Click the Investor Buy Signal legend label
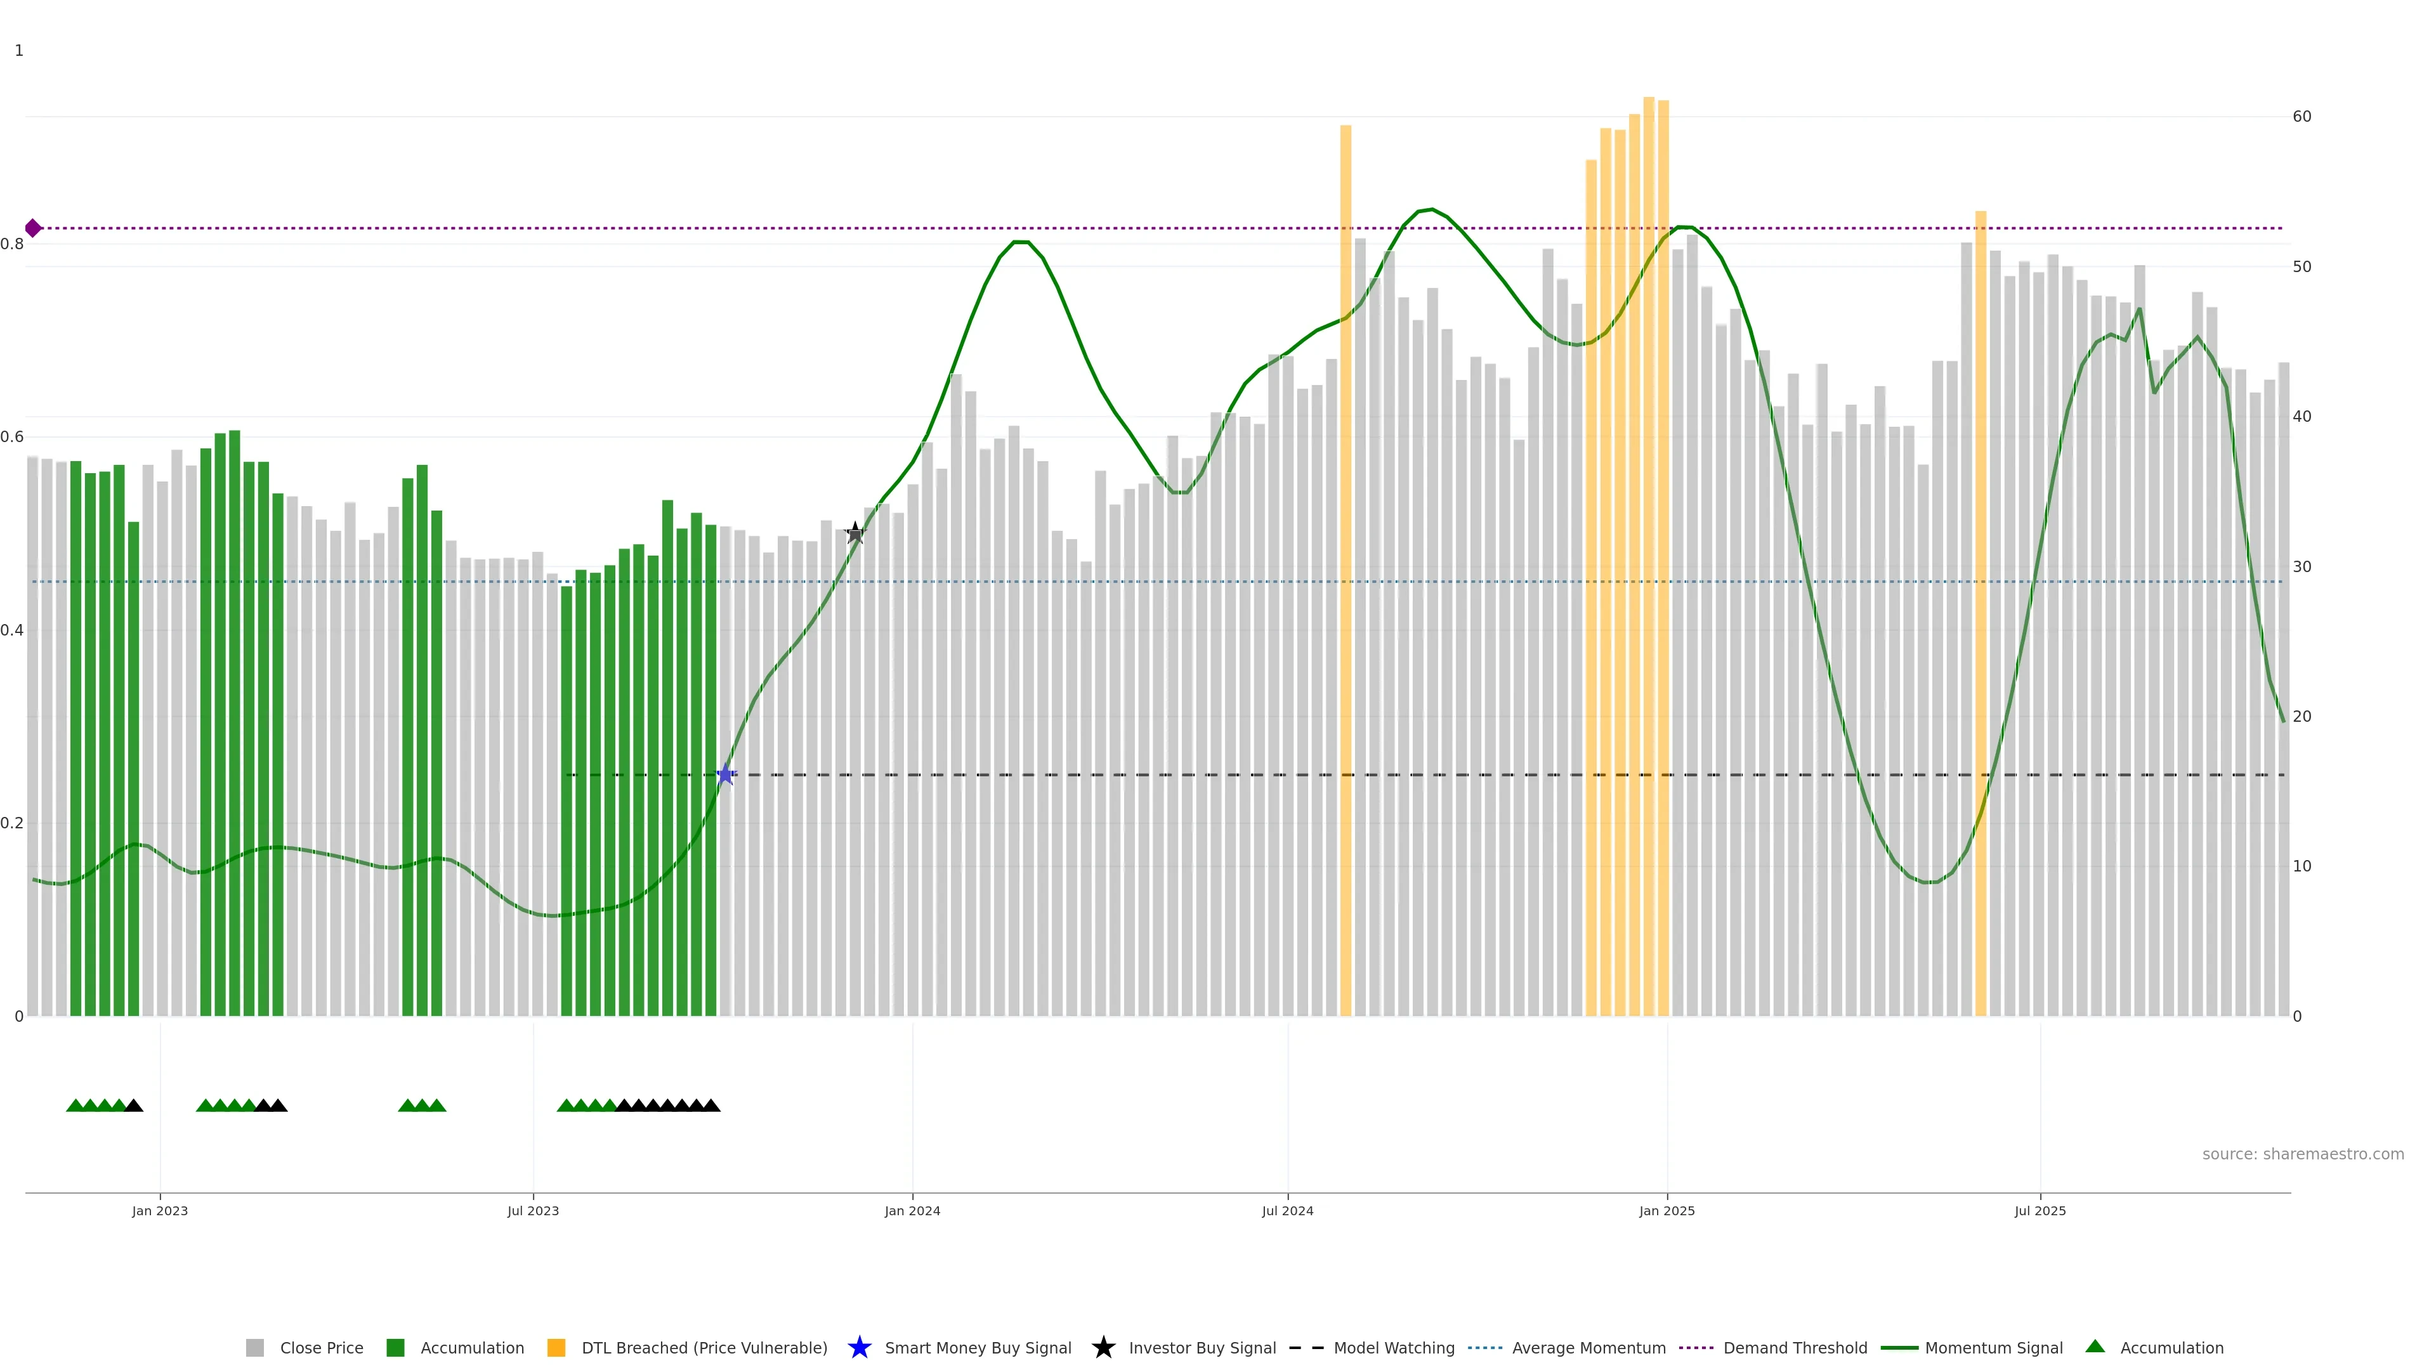Viewport: 2436px width, 1370px height. click(x=1202, y=1347)
